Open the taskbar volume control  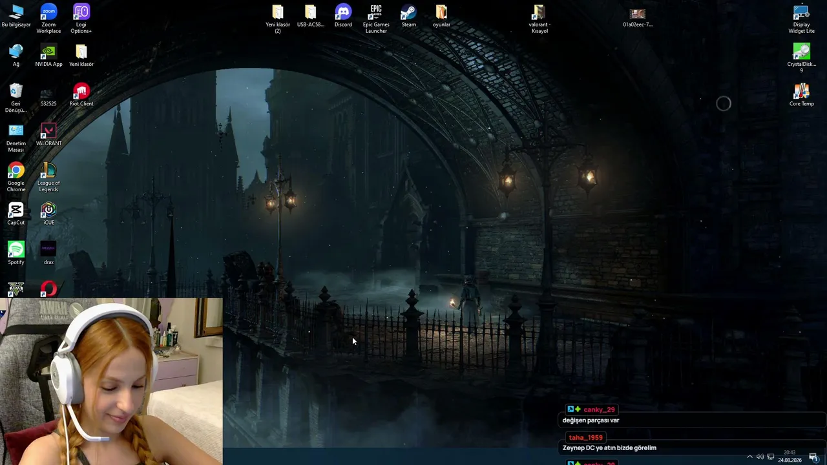coord(760,457)
